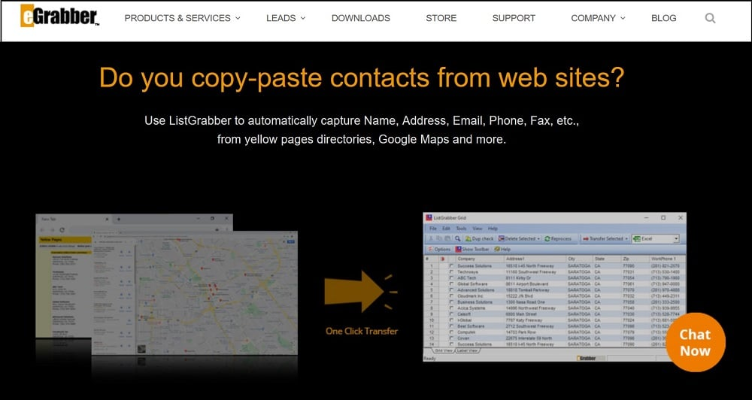Go to the Downloads page

361,18
